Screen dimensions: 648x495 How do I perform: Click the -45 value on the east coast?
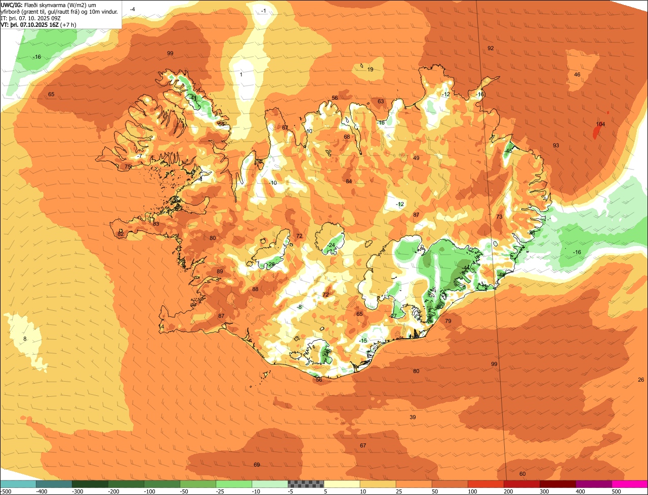(508, 151)
